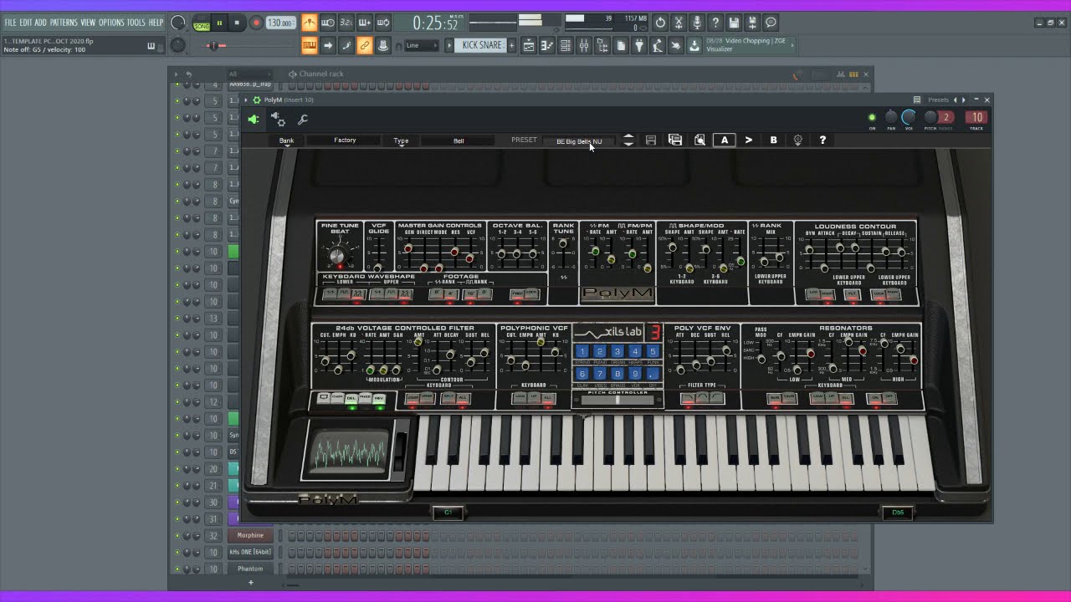The height and width of the screenshot is (602, 1071).
Task: Toggle the metronome icon
Action: (x=310, y=23)
